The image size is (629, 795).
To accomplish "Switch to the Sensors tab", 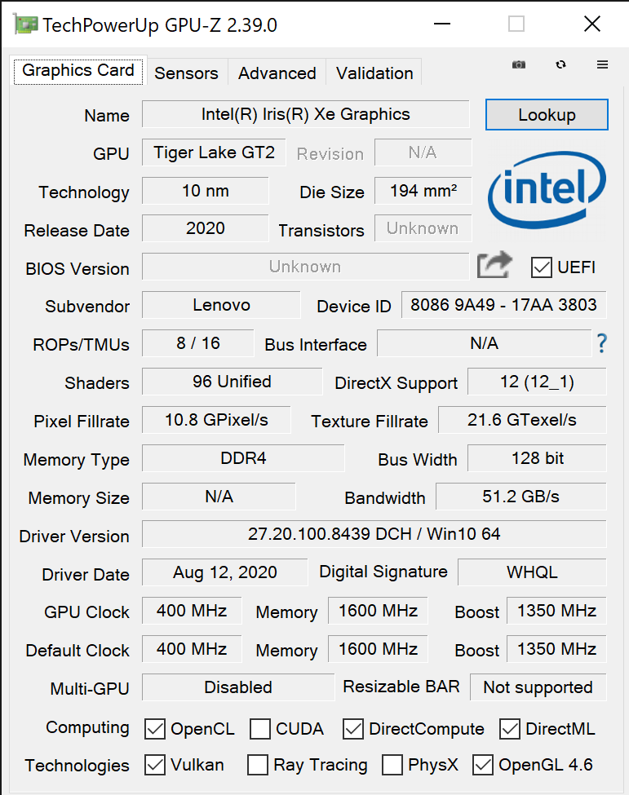I will pos(186,73).
